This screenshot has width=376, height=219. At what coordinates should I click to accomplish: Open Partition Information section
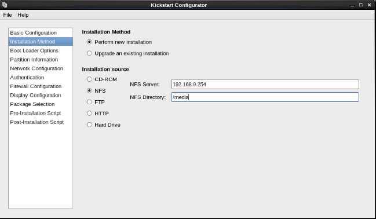(41, 60)
